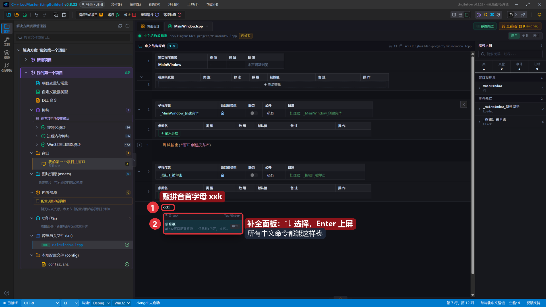Click the new project icon in toolbar
This screenshot has height=307, width=546.
[x=9, y=15]
